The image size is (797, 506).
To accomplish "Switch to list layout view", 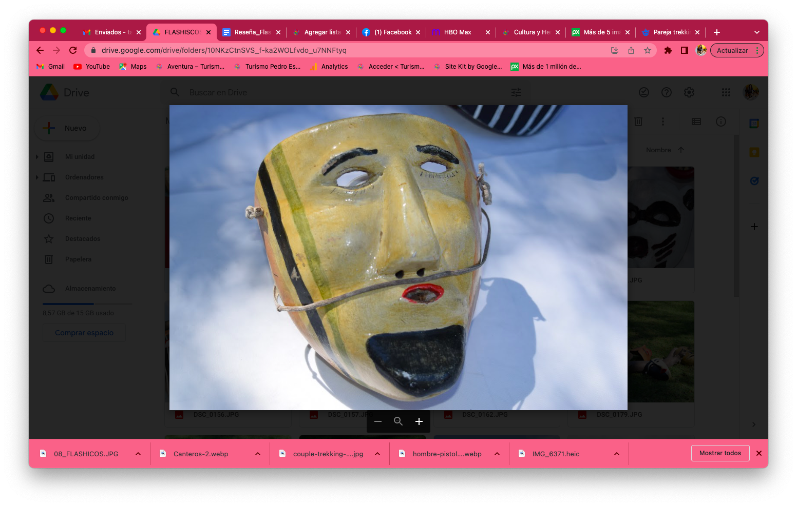I will (696, 122).
